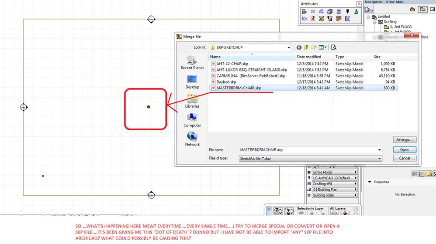Image resolution: width=436 pixels, height=244 pixels.
Task: Open the 01 Existing Plan popup
Action: (335, 190)
